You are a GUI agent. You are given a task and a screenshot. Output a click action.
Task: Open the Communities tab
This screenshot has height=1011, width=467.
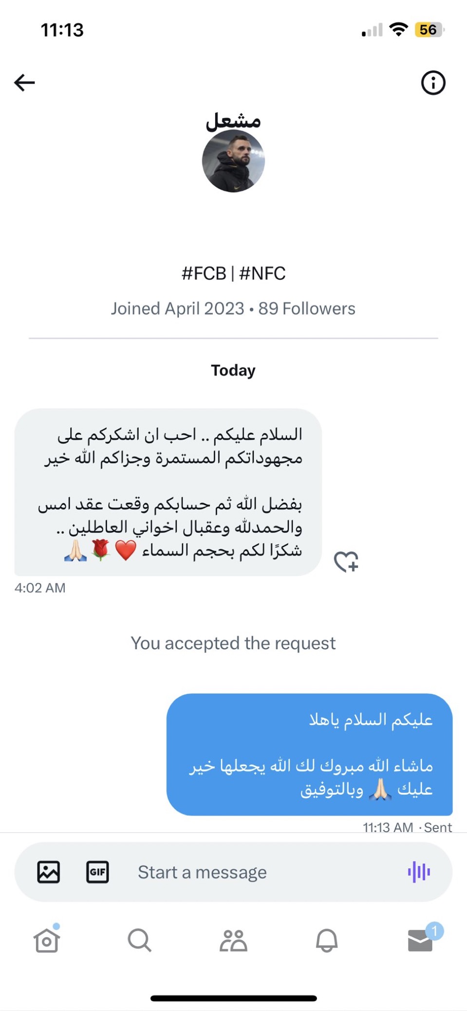tap(233, 940)
